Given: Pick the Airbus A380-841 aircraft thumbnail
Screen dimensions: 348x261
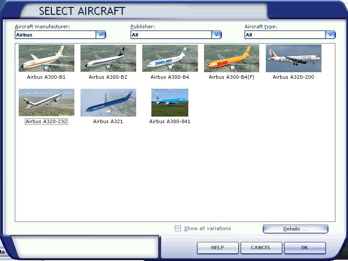Looking at the screenshot, I should [170, 103].
